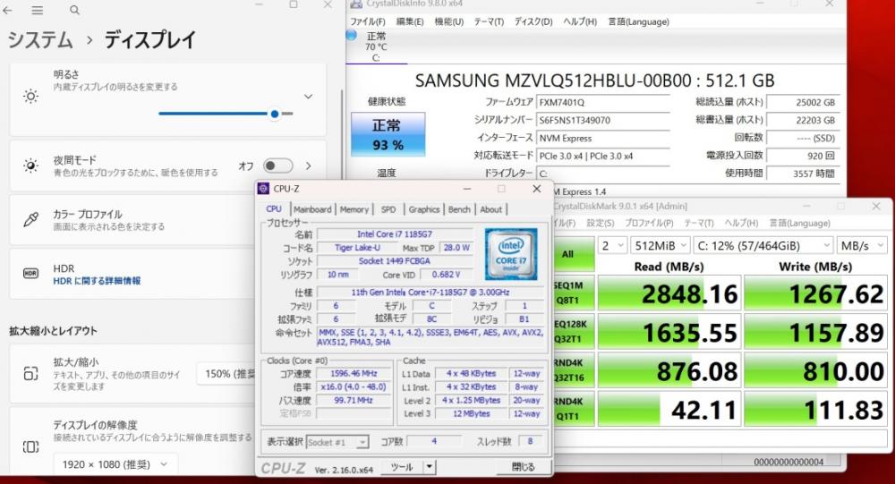The height and width of the screenshot is (484, 895).
Task: Click the green All benchmark button
Action: (567, 254)
